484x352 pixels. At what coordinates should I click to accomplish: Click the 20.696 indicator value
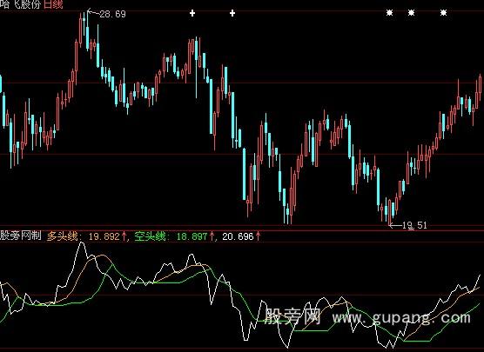click(238, 236)
